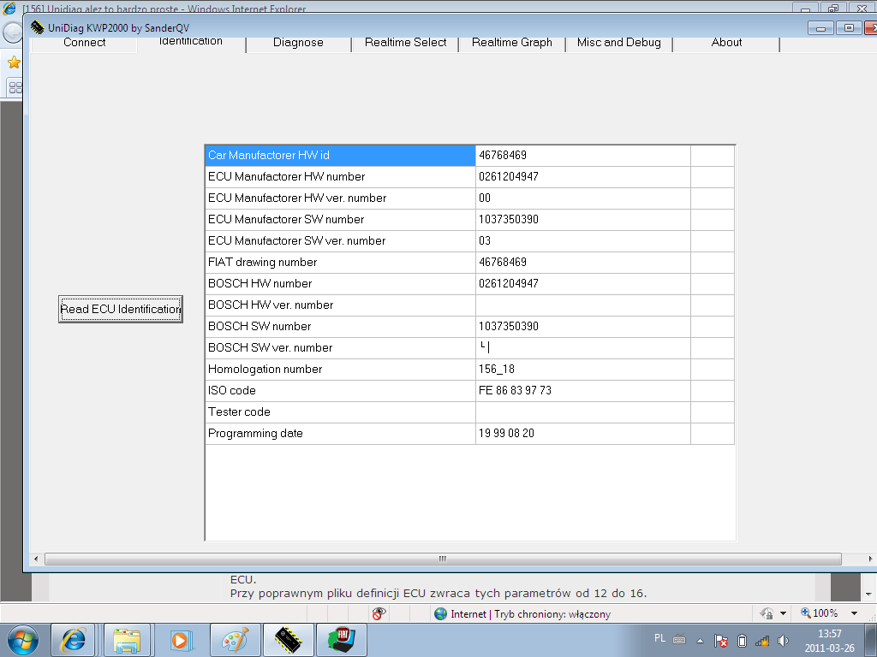The height and width of the screenshot is (657, 877).
Task: Click the UniDiag chip icon in title bar
Action: coord(38,27)
